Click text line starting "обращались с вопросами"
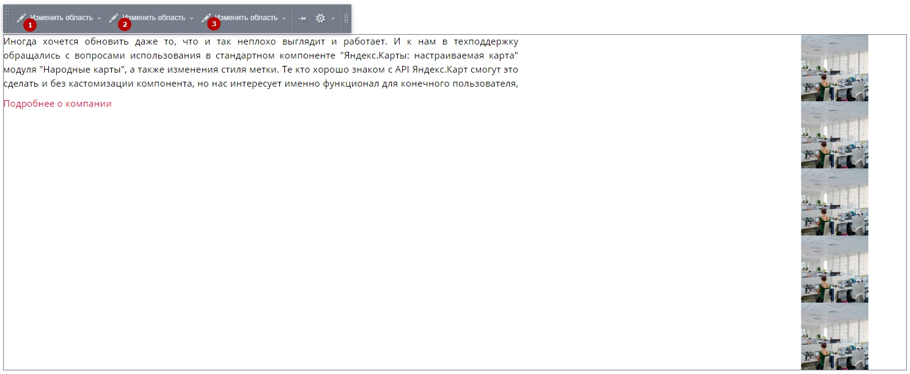Screen dimensions: 910x374 click(261, 56)
